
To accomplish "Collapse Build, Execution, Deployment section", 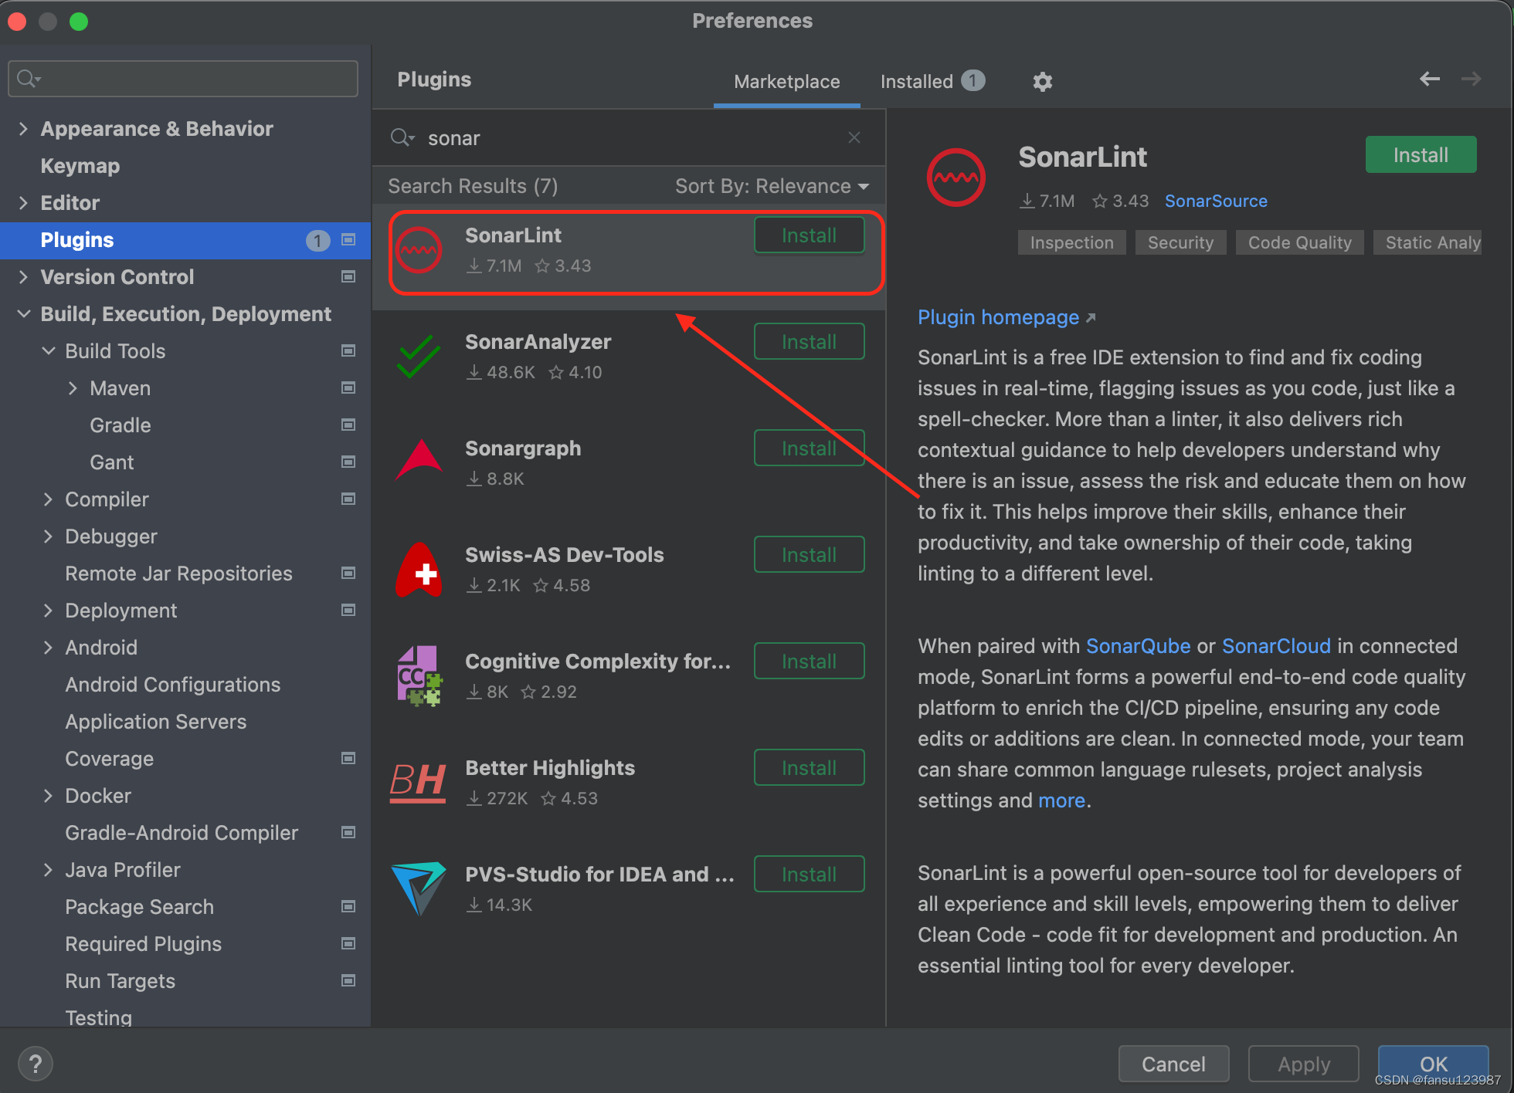I will (x=23, y=314).
